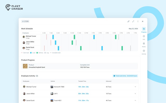Click Michael Turner's avatar in Work Schedule
The image size is (166, 103).
coord(24,37)
